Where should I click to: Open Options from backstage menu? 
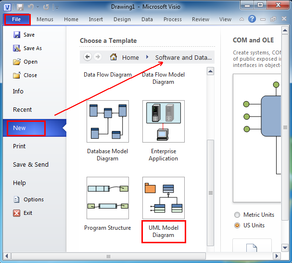(x=28, y=199)
